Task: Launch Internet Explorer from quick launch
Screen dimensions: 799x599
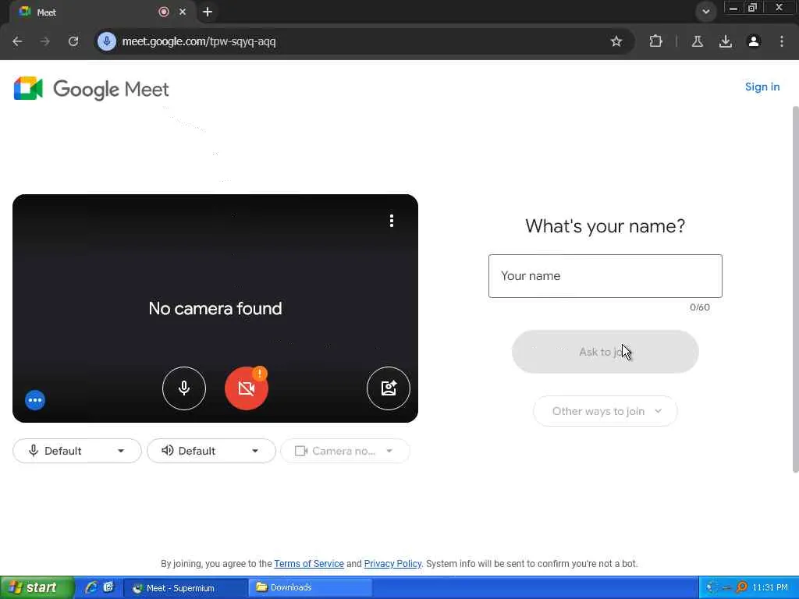Action: point(91,587)
